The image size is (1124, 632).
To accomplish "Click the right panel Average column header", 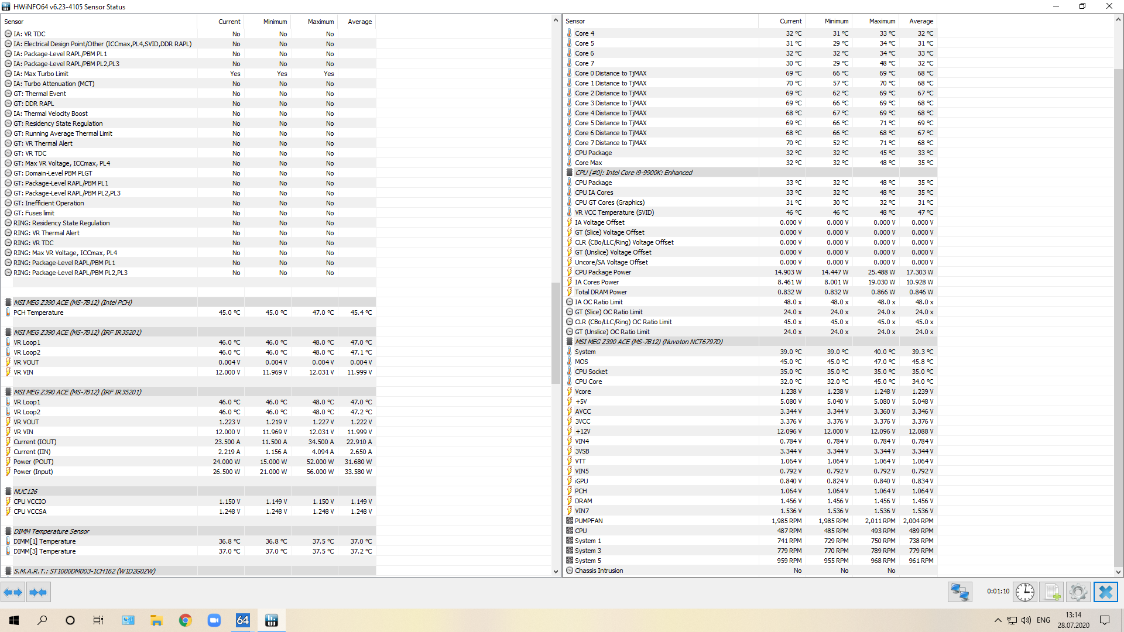I will click(921, 21).
